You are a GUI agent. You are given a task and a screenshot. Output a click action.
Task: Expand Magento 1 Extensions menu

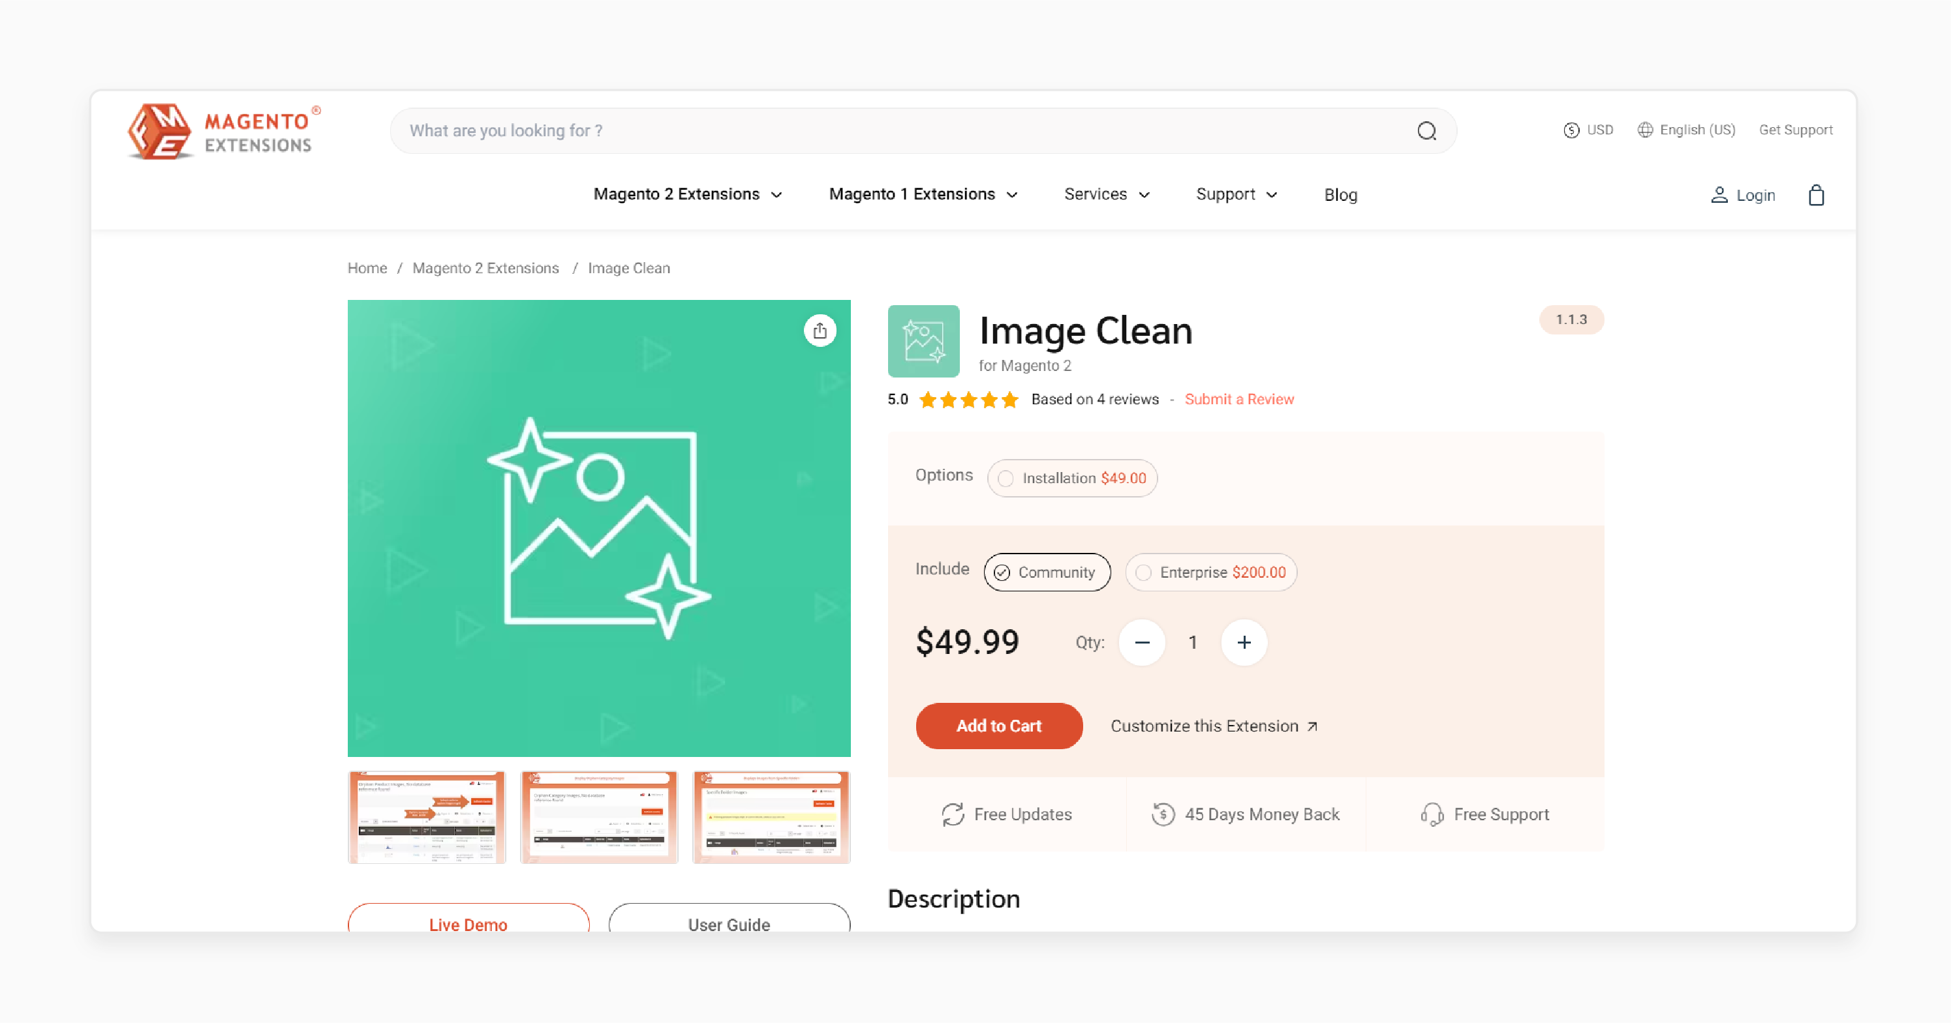click(923, 194)
